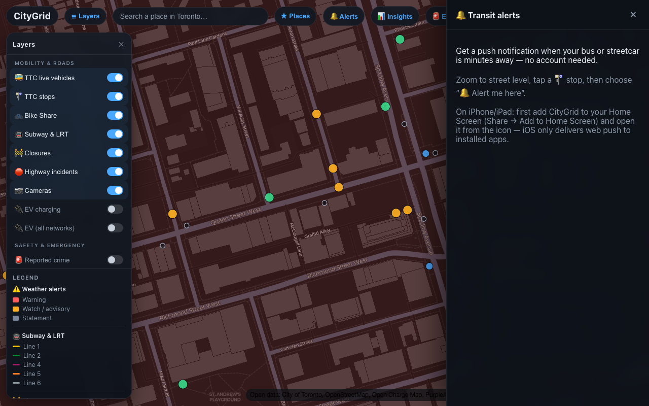
Task: Click the plug icon beside EV charging
Action: tap(19, 209)
